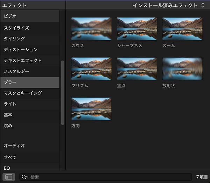The image size is (210, 183).
Task: Click the 放射状 effect name label
Action: (169, 85)
